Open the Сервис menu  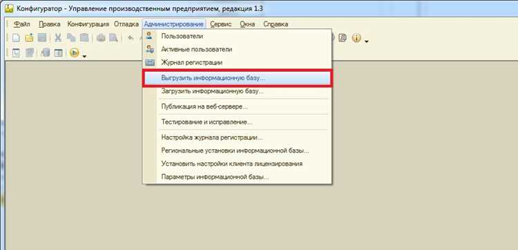tap(221, 24)
